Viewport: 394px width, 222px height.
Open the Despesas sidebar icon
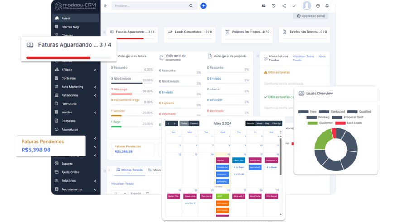coord(56,121)
